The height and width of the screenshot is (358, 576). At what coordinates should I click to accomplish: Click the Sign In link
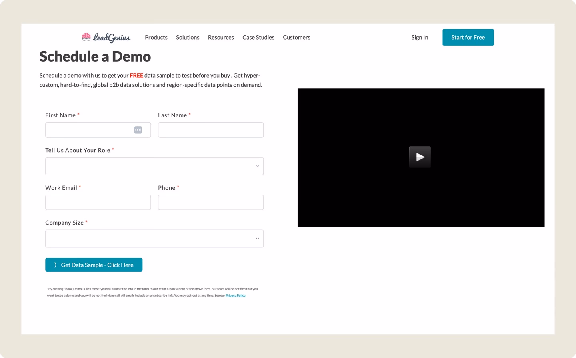(420, 37)
